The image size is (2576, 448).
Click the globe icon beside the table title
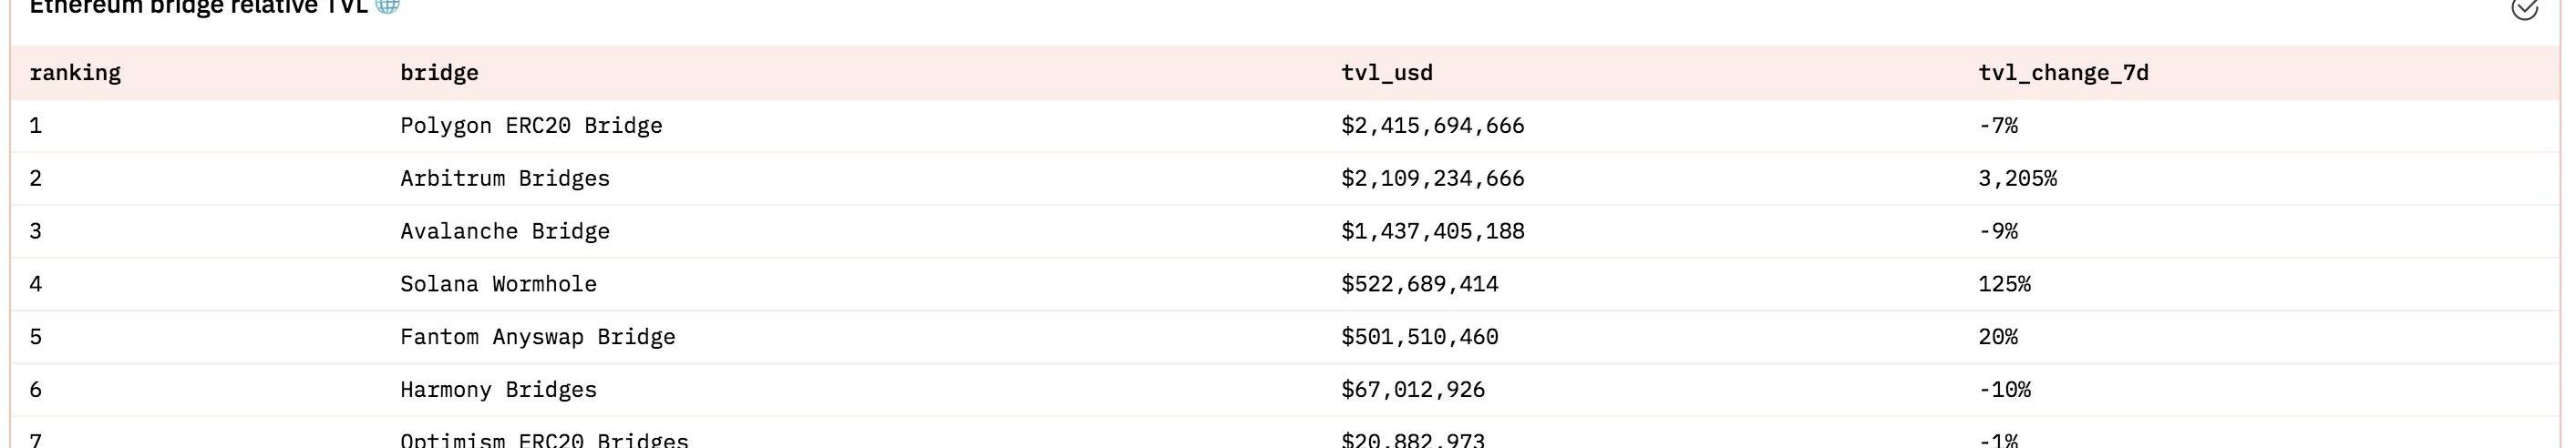tap(387, 5)
